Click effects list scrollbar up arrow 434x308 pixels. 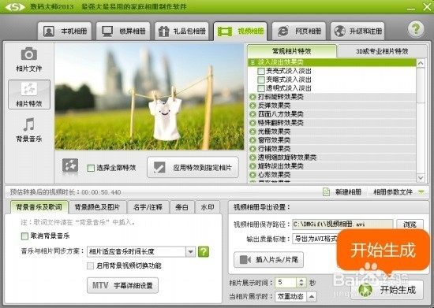point(421,63)
